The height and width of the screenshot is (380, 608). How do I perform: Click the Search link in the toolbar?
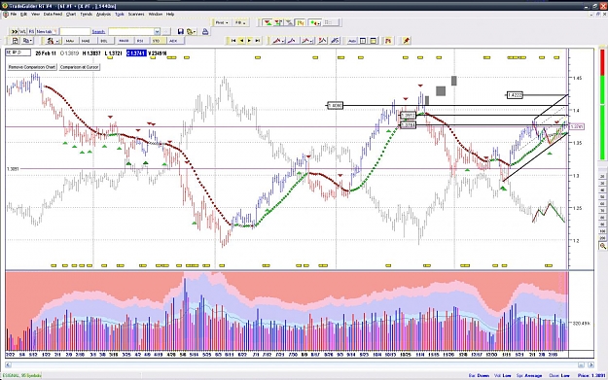tap(98, 32)
